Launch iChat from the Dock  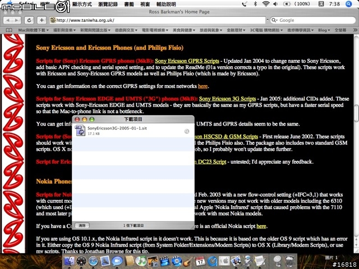(117, 261)
